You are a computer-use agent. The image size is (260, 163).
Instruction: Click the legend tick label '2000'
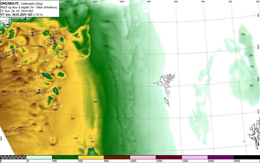coord(211,161)
